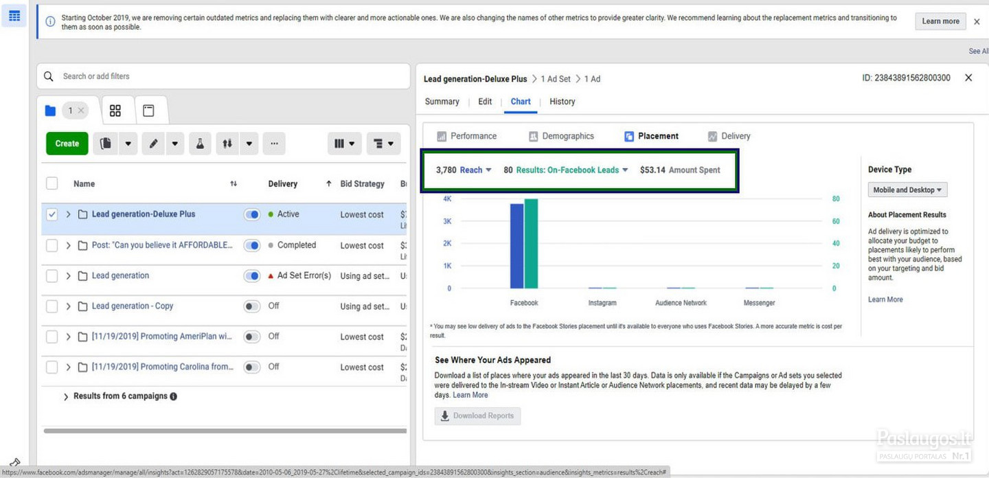
Task: Click the Duplicate campaign icon
Action: click(105, 144)
